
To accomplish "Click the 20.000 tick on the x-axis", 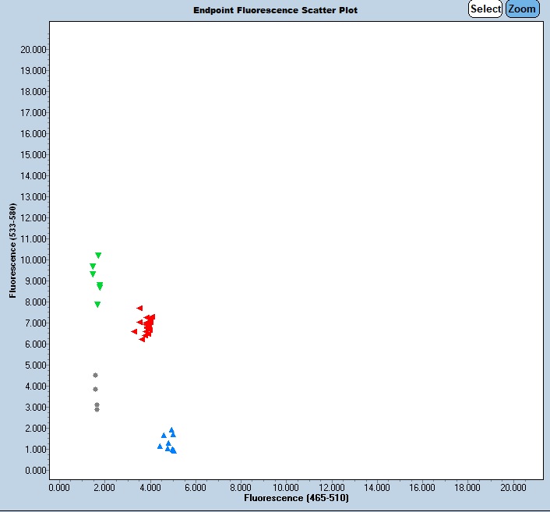I will click(513, 487).
